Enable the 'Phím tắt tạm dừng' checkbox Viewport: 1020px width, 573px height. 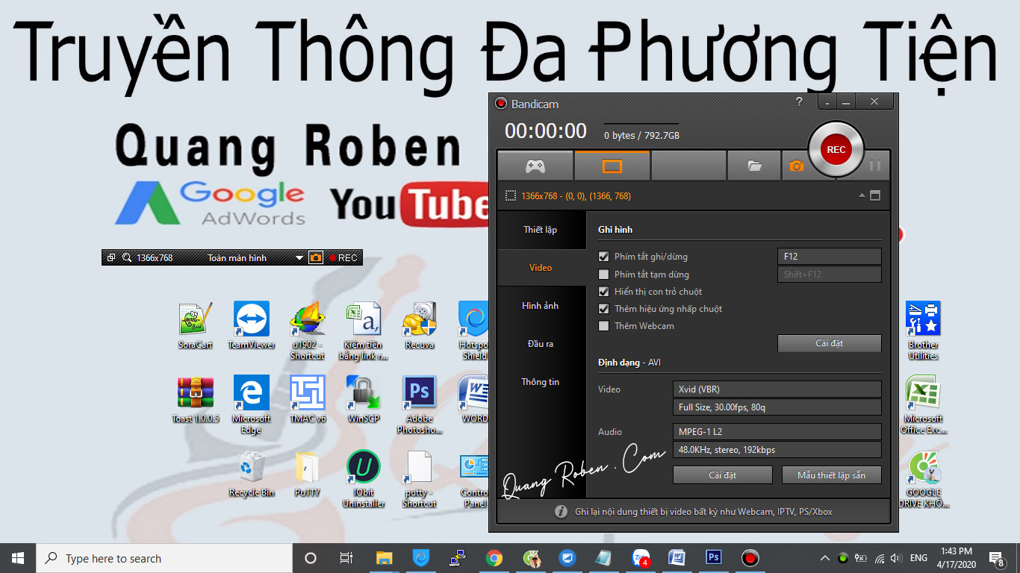tap(604, 275)
